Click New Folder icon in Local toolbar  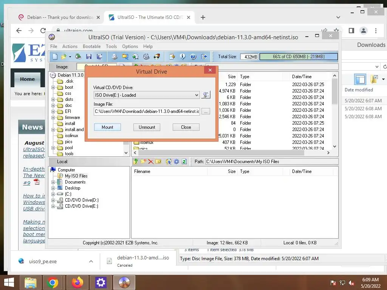point(143,162)
